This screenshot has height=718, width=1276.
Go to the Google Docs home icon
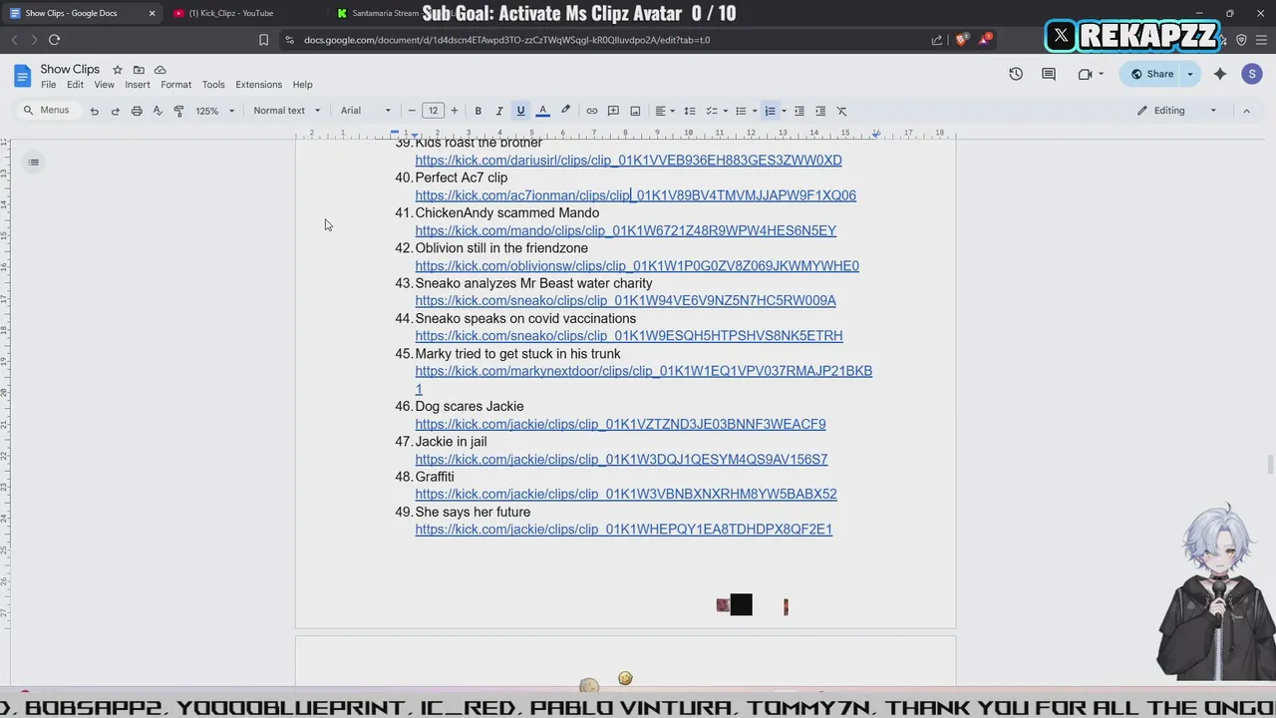[22, 76]
